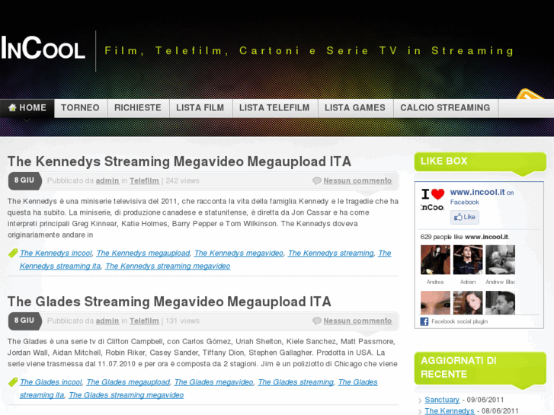554x415 pixels.
Task: Click the Home house icon
Action: [x=12, y=107]
